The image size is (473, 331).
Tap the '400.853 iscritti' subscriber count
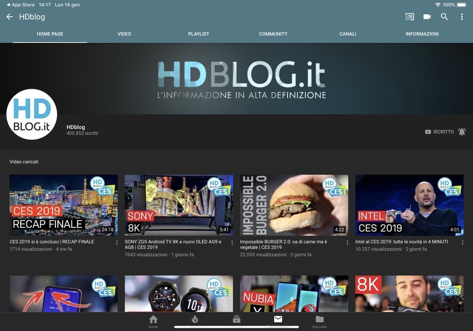click(x=82, y=133)
